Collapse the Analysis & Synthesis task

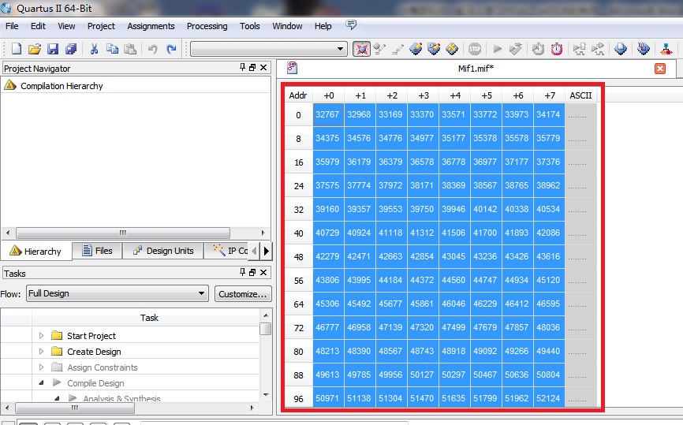pos(57,398)
